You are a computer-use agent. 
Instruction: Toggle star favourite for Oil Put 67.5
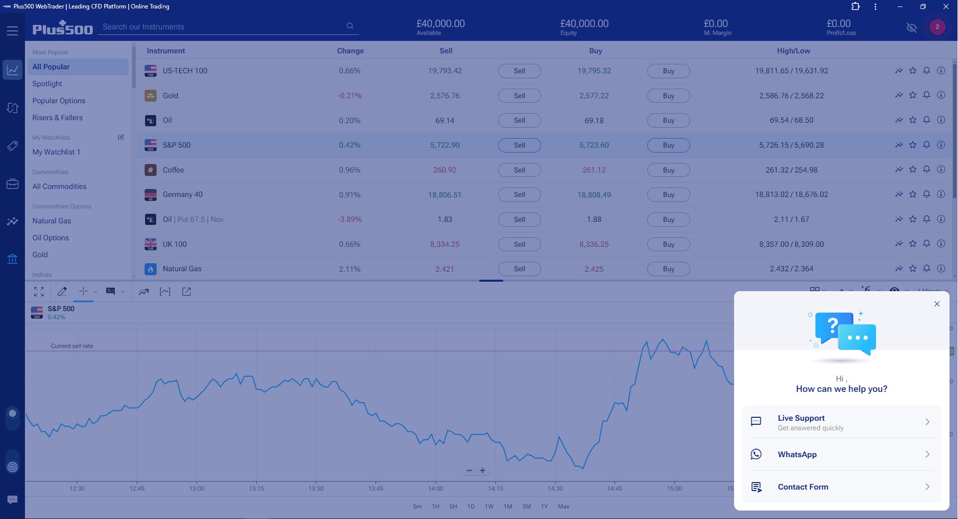tap(913, 219)
